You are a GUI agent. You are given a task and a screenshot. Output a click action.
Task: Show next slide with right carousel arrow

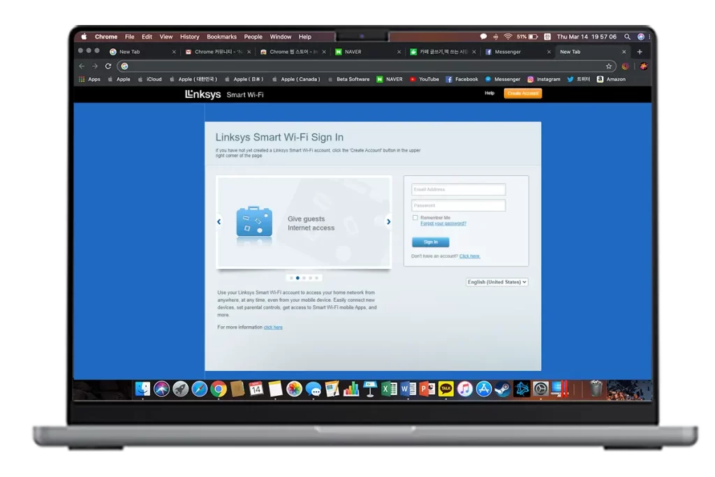tap(388, 221)
